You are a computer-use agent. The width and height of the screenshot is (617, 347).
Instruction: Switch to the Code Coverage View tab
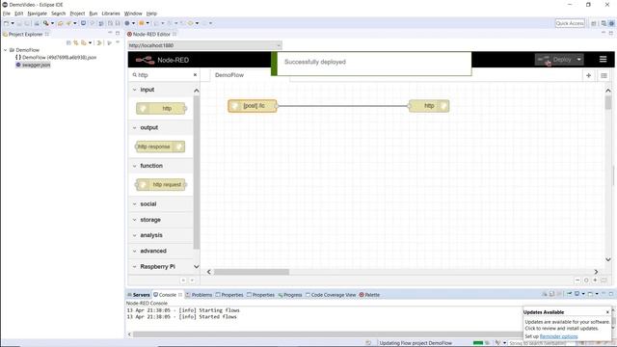click(x=331, y=295)
